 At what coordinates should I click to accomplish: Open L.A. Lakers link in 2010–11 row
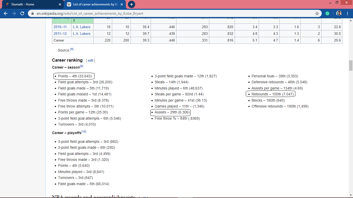[x=82, y=27]
